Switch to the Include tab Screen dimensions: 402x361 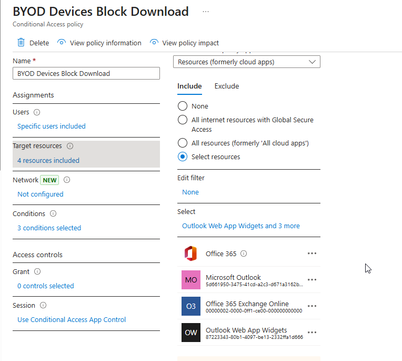click(189, 86)
